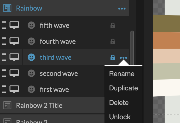The height and width of the screenshot is (123, 180).
Task: Select Unlock in the layer menu
Action: [x=120, y=117]
